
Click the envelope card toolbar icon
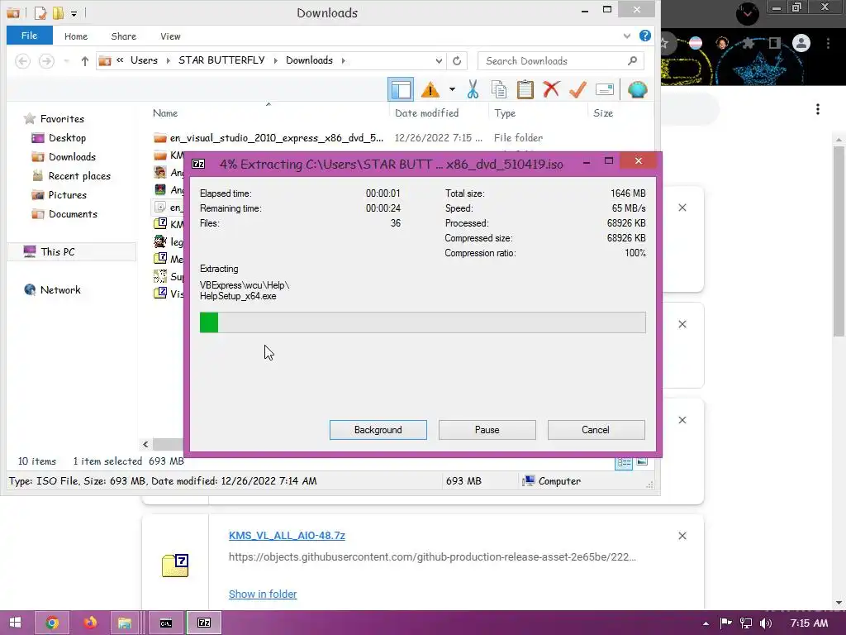click(604, 89)
